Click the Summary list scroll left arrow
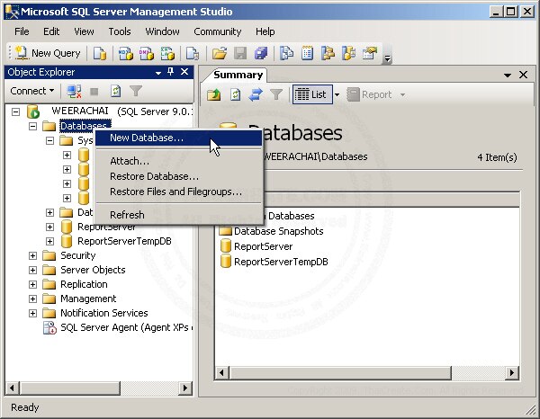540x419 pixels. (x=221, y=373)
